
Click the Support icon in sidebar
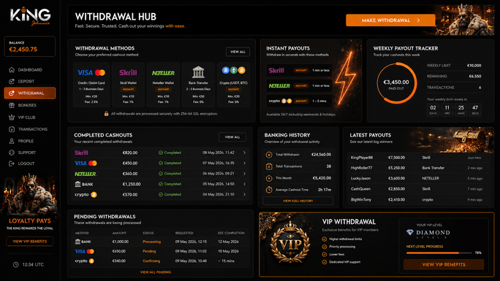tap(12, 153)
